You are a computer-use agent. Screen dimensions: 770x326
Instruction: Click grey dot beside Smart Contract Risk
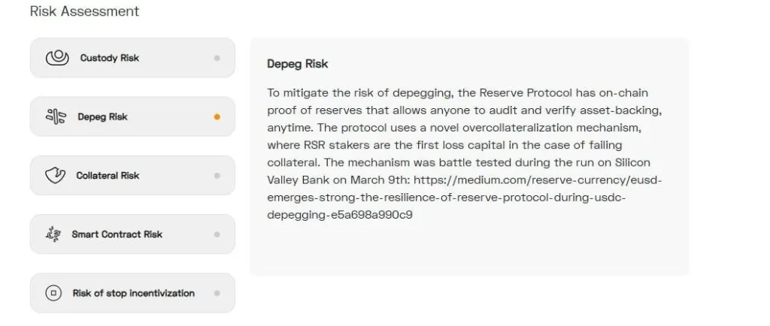coord(217,234)
